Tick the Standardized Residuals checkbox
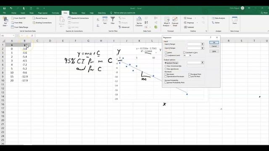This screenshot has width=269, height=151. pyautogui.click(x=166, y=76)
